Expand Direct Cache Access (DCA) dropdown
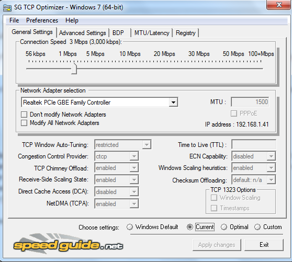Viewport: 292px width, 262px height. click(x=134, y=192)
